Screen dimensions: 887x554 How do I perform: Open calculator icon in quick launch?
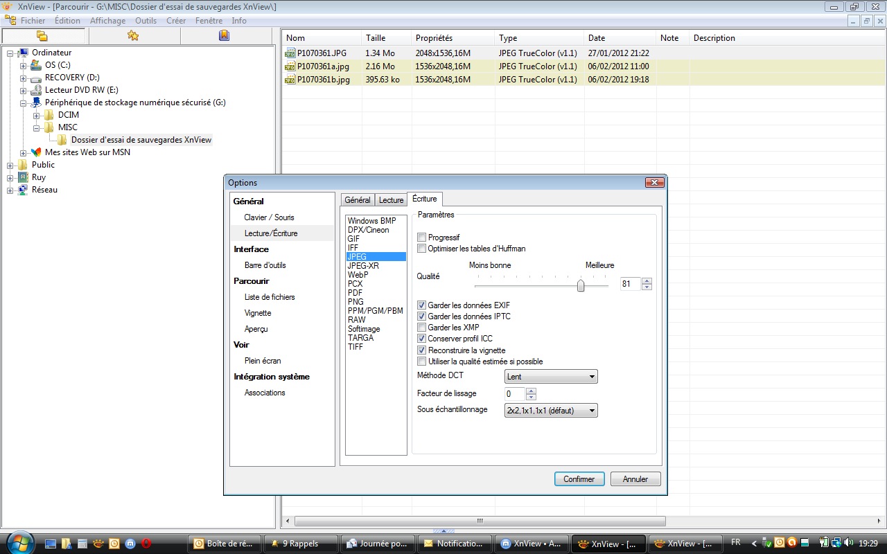82,544
